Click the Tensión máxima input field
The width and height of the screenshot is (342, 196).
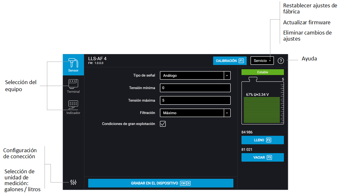[x=195, y=100]
